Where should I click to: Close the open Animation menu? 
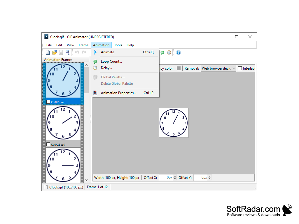(x=101, y=45)
